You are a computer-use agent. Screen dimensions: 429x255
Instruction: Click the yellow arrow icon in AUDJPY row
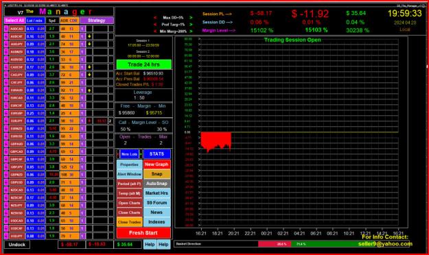point(89,44)
